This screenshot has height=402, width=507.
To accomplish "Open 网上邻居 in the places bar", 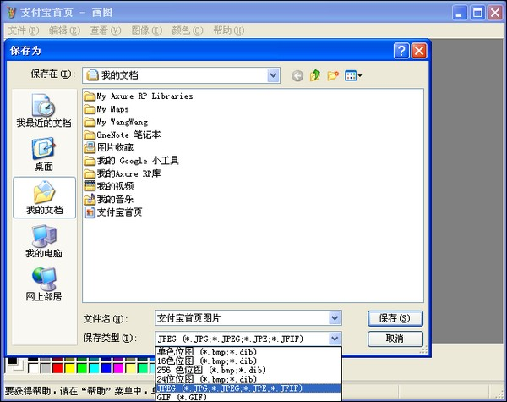I will tap(43, 285).
